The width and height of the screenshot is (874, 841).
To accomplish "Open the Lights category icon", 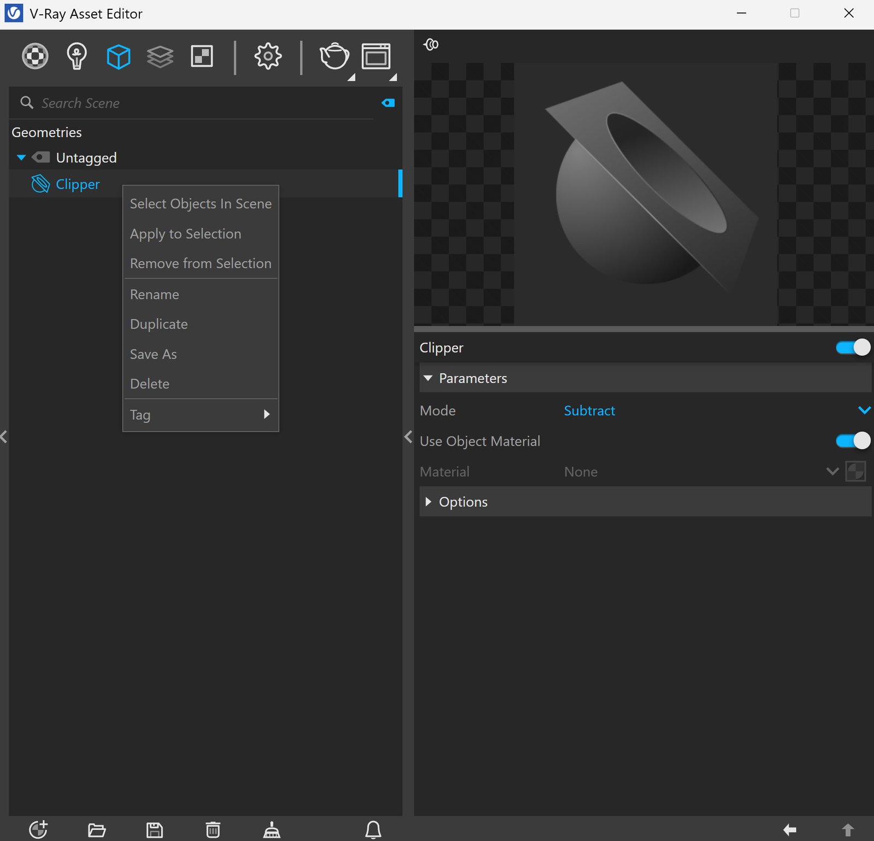I will tap(76, 56).
